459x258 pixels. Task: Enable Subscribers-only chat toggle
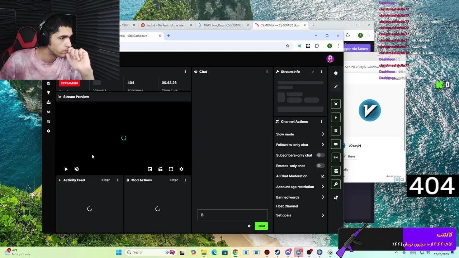point(320,155)
